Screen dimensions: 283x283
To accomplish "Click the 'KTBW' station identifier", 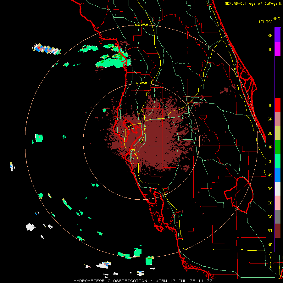I will pos(161,281).
